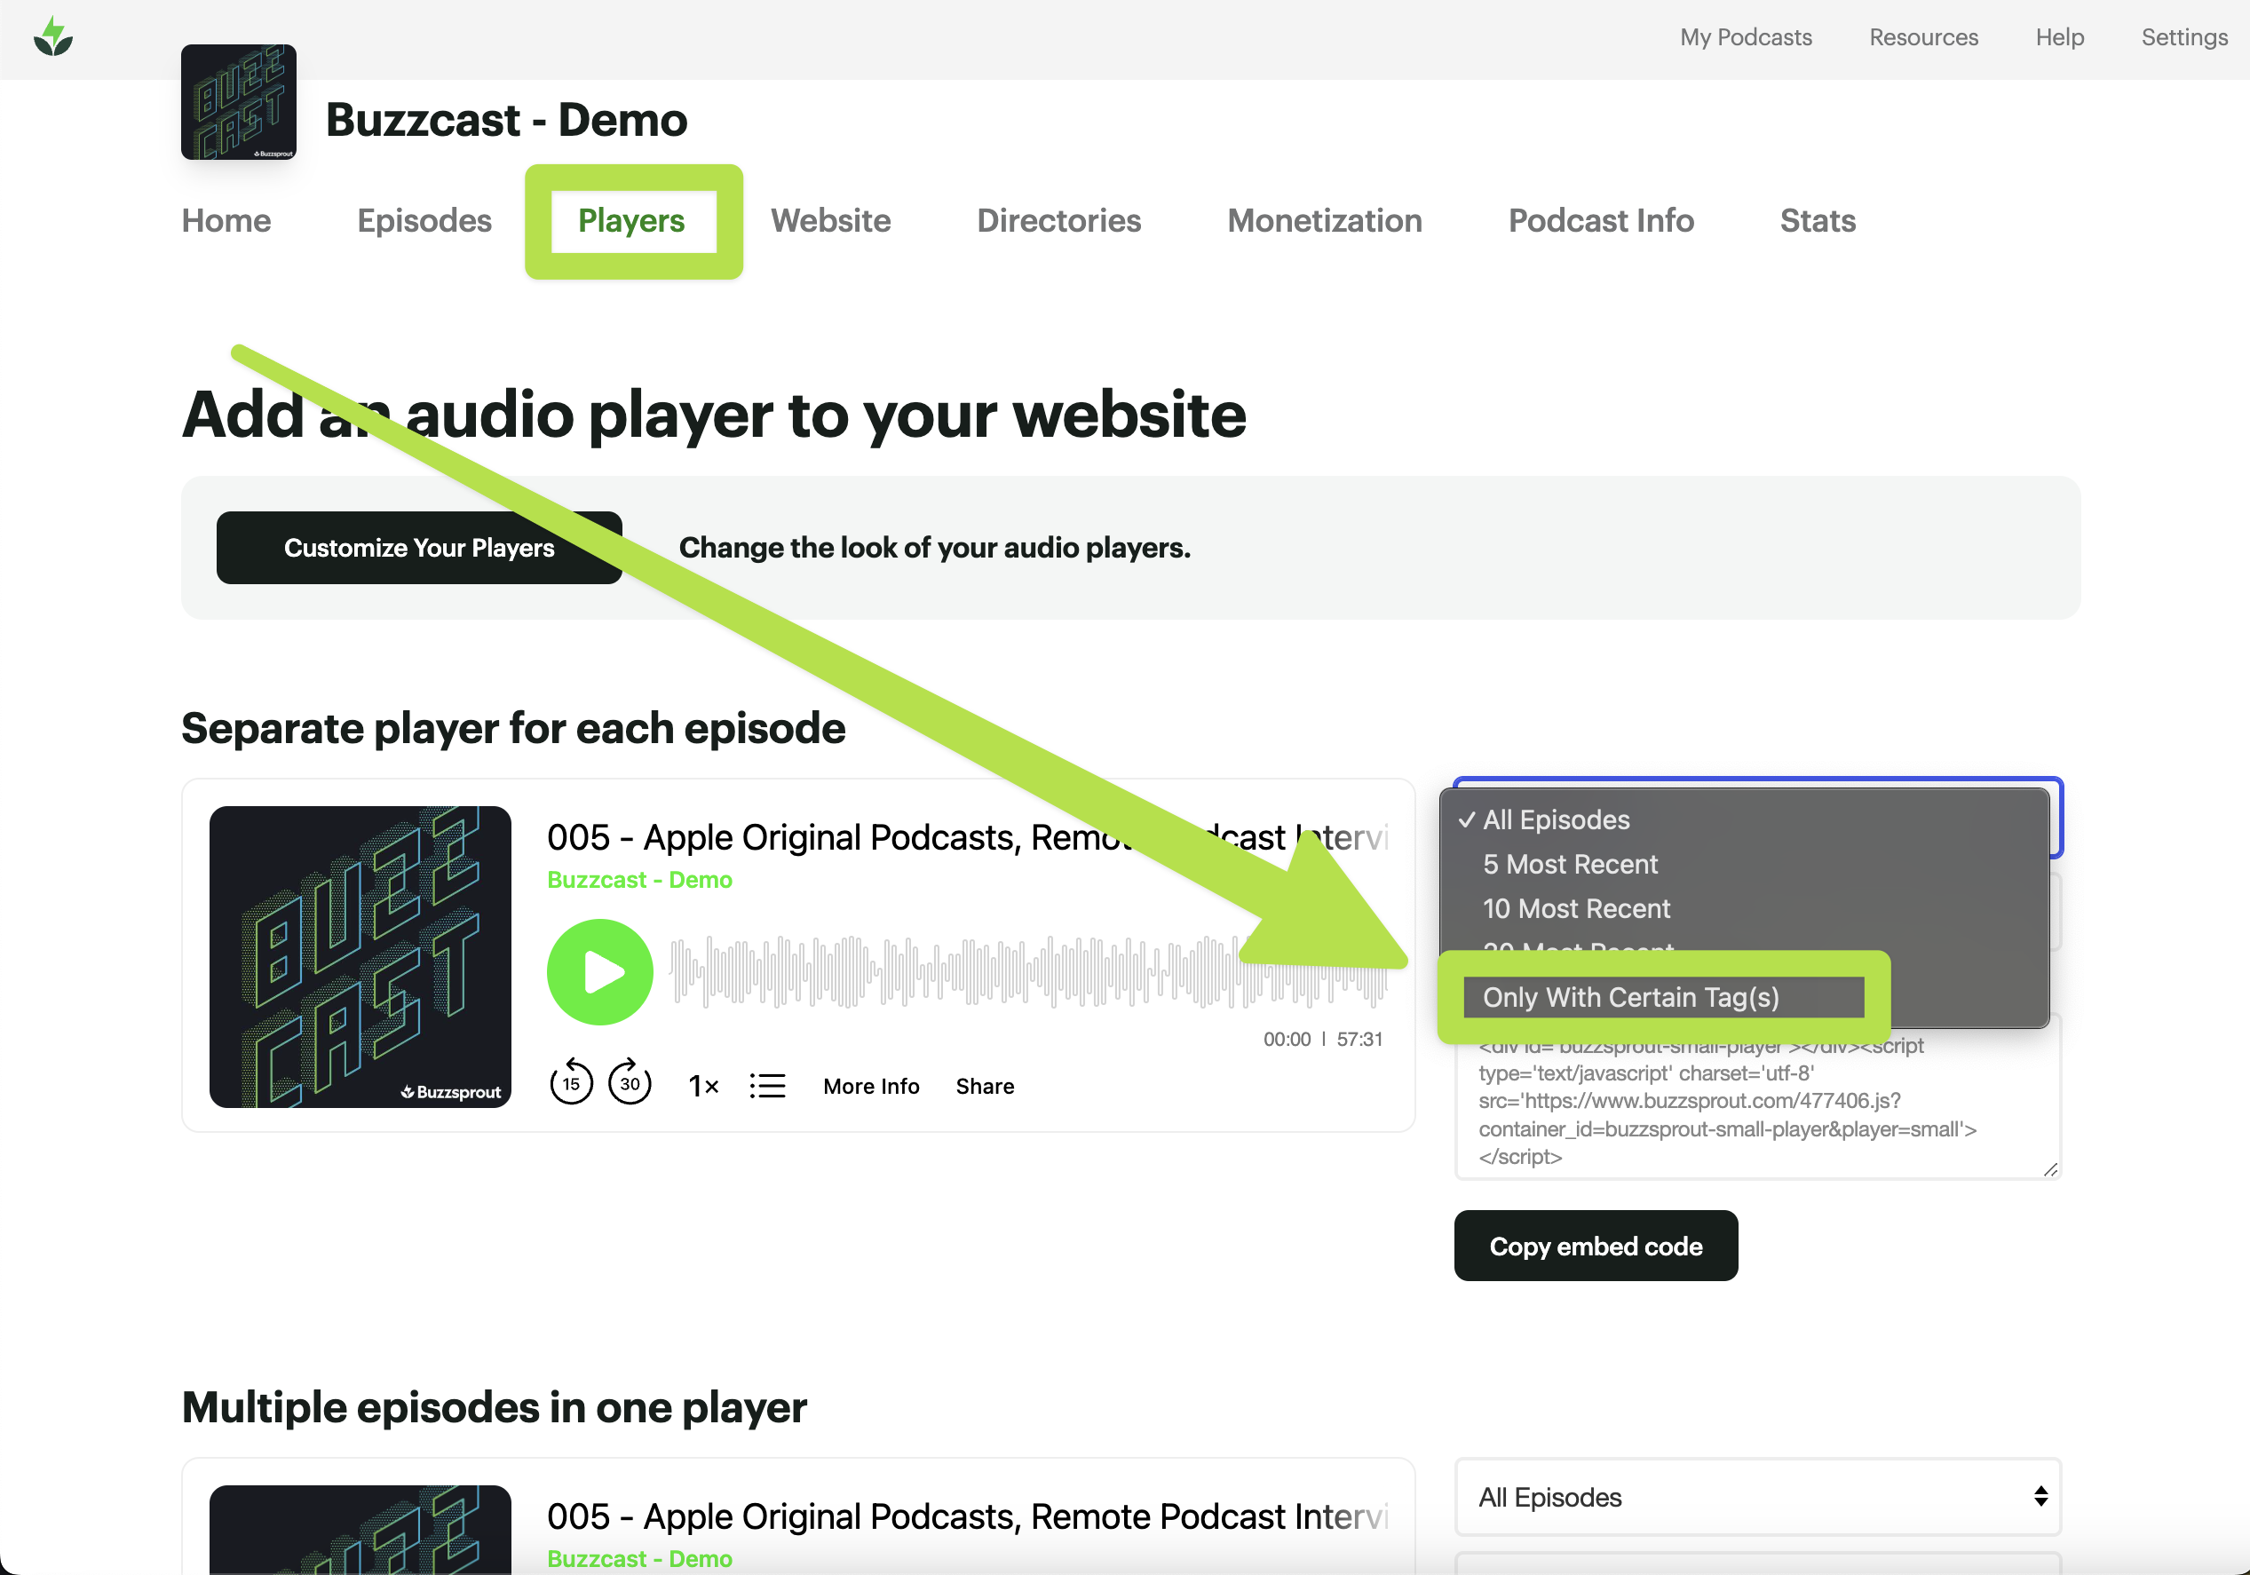
Task: Click Copy embed code button
Action: pos(1595,1246)
